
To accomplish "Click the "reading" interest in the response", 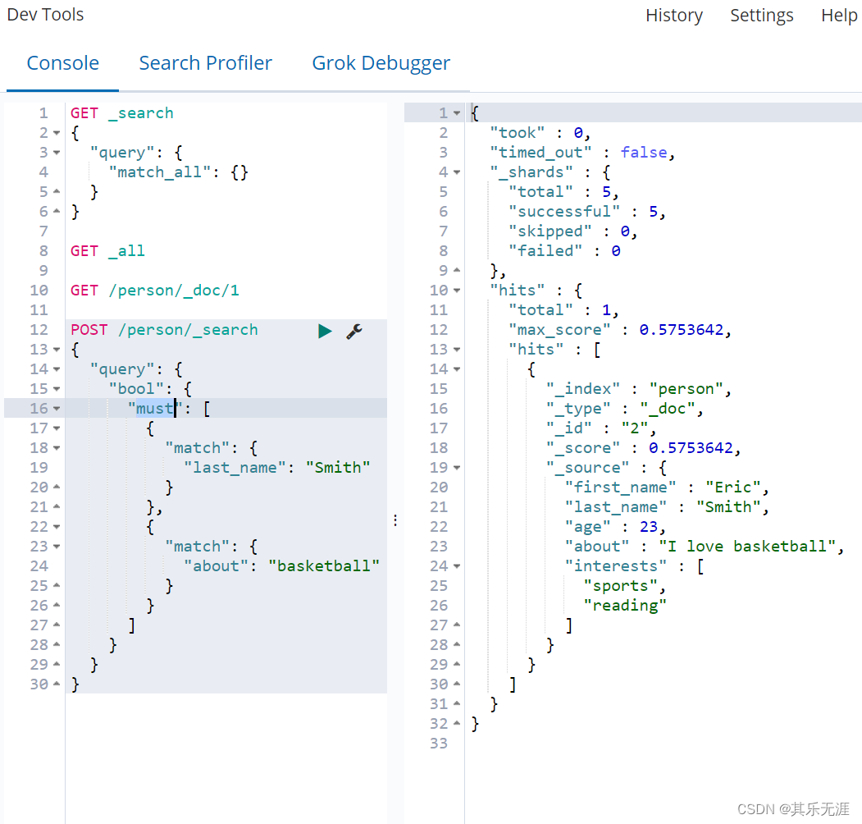I will (x=624, y=607).
